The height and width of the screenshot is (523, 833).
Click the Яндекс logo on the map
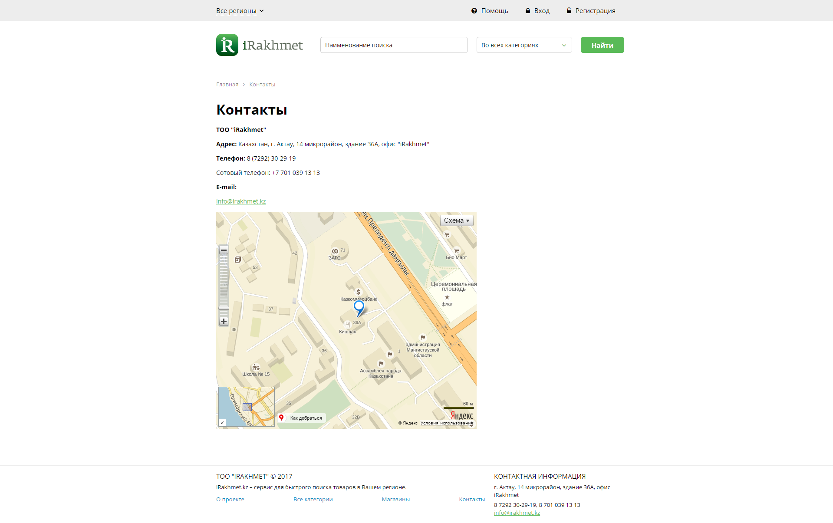point(462,416)
